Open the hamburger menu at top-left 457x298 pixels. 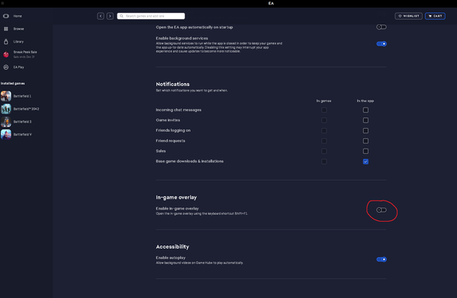click(x=2, y=3)
